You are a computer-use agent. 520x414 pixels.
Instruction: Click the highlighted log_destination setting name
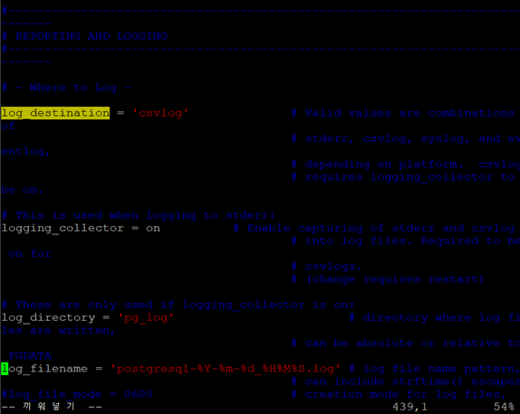[x=55, y=113]
